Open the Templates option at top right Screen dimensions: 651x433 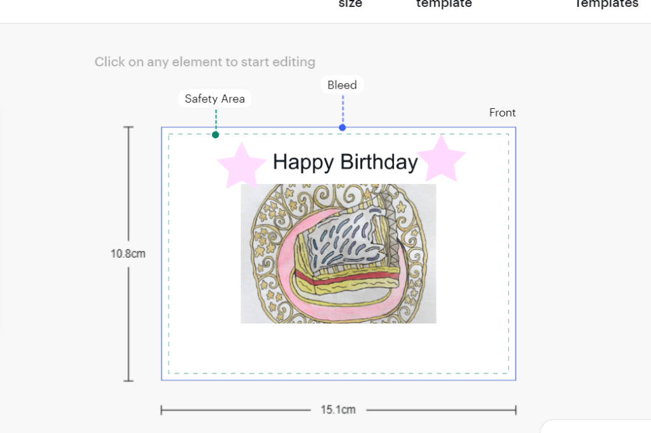click(x=606, y=4)
